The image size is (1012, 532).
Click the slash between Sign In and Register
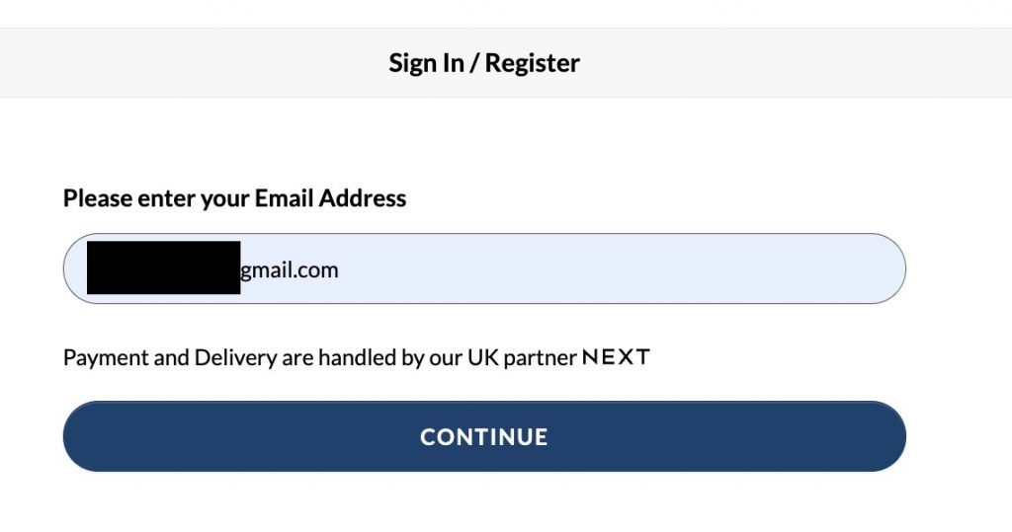[474, 63]
